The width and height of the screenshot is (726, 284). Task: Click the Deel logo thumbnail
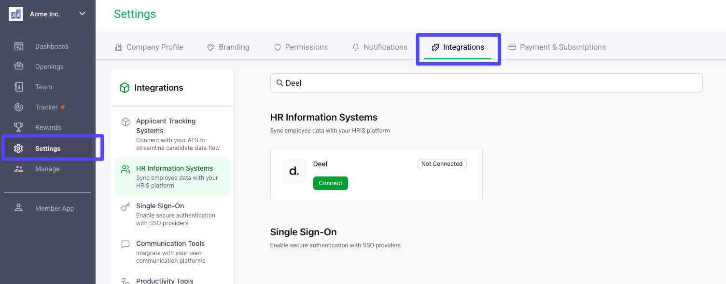[294, 171]
